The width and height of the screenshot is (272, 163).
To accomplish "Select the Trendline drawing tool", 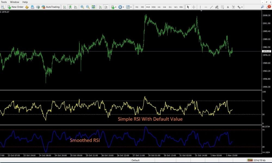I will click(x=211, y=7).
